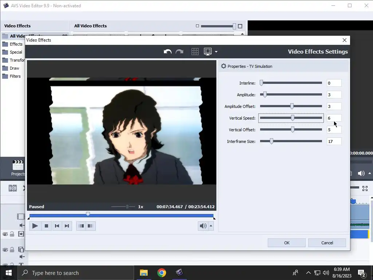Viewport: 373px width, 280px height.
Task: Toggle the lock on the overlay track
Action: point(12,249)
